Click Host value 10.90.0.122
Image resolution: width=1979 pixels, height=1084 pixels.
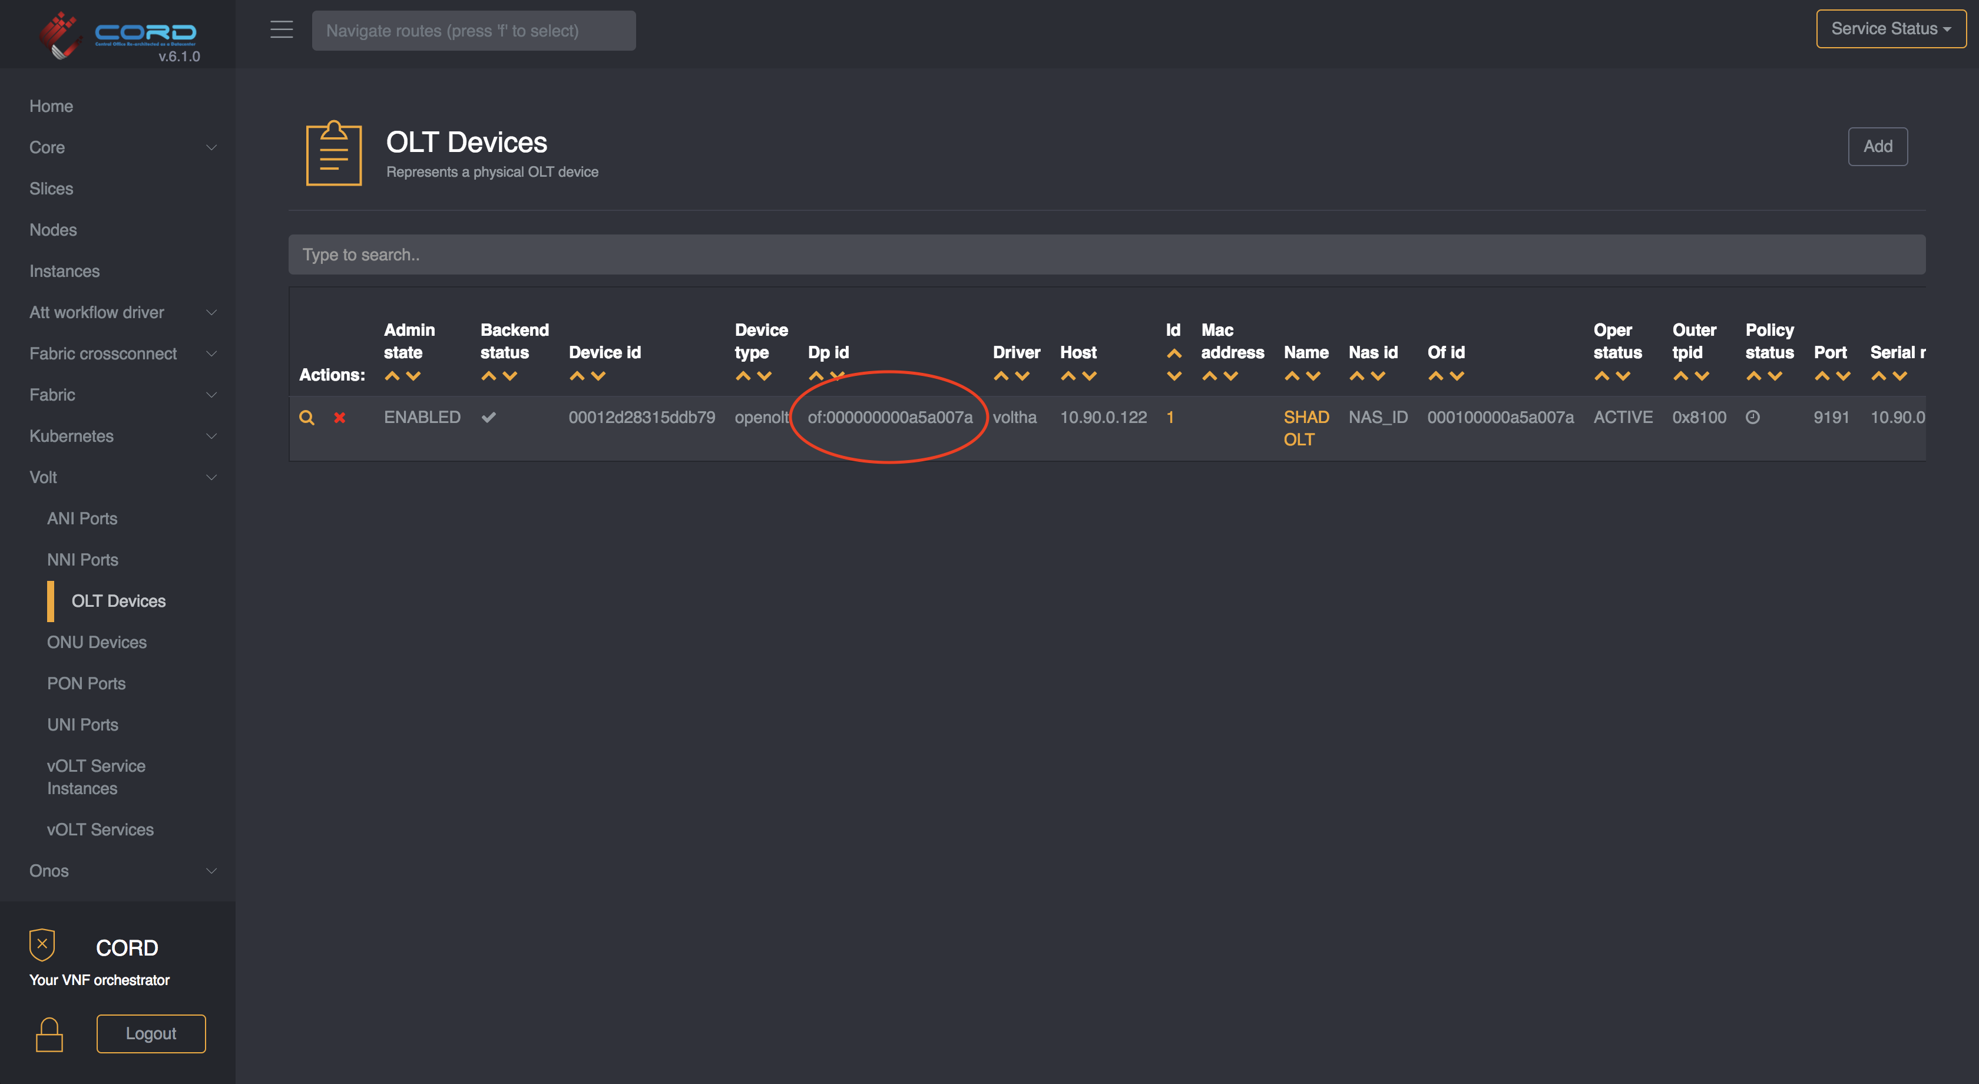pyautogui.click(x=1103, y=417)
